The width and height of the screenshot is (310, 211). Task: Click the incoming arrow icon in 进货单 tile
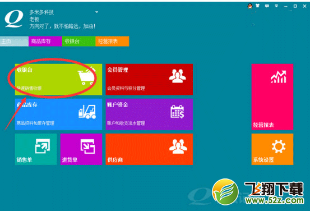88,146
